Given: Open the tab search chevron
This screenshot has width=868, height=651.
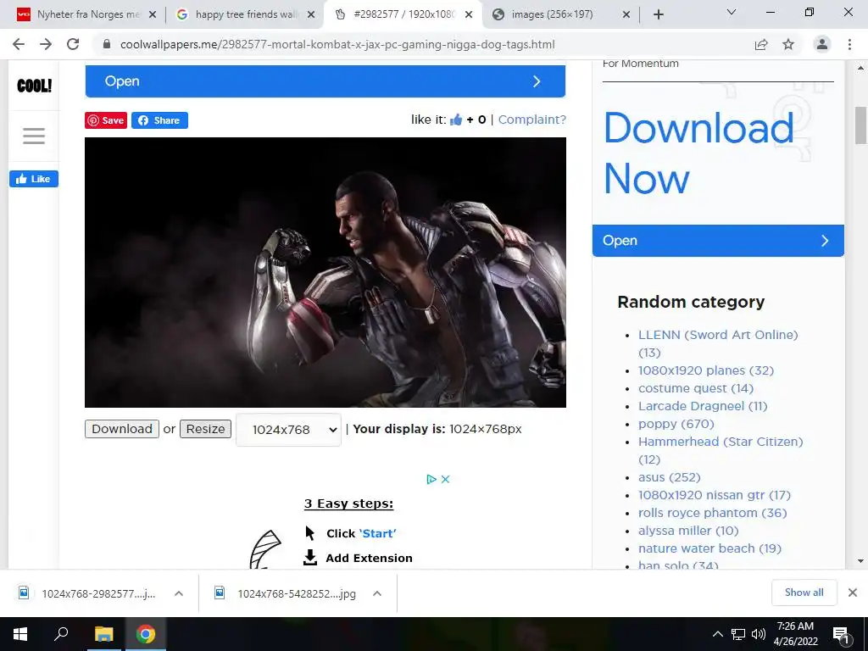Looking at the screenshot, I should 732,12.
